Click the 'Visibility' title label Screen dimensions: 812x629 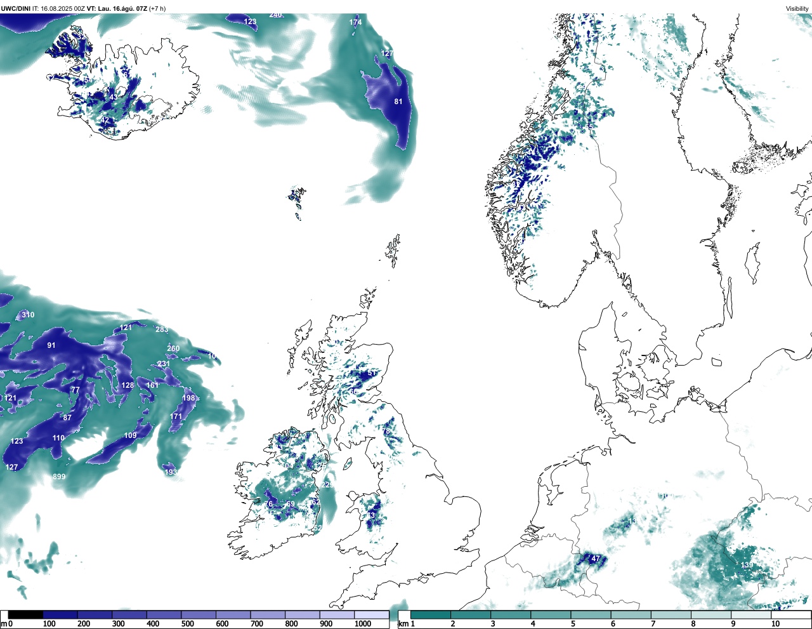tap(797, 8)
